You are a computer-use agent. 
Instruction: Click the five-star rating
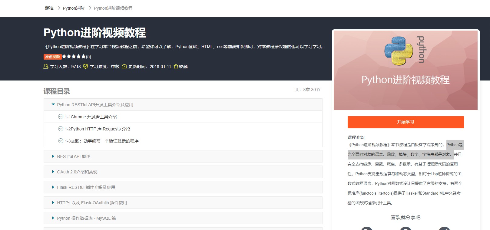pyautogui.click(x=74, y=57)
